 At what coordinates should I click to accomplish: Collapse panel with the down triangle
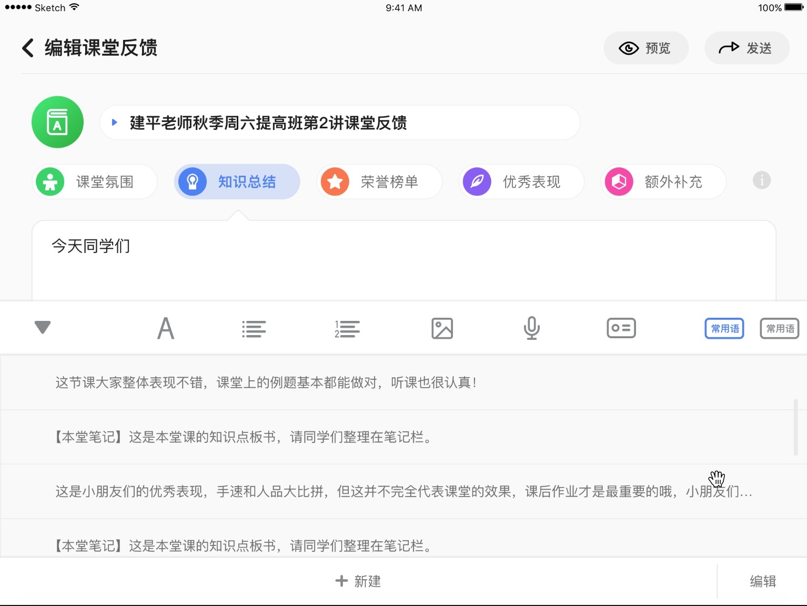click(x=43, y=327)
